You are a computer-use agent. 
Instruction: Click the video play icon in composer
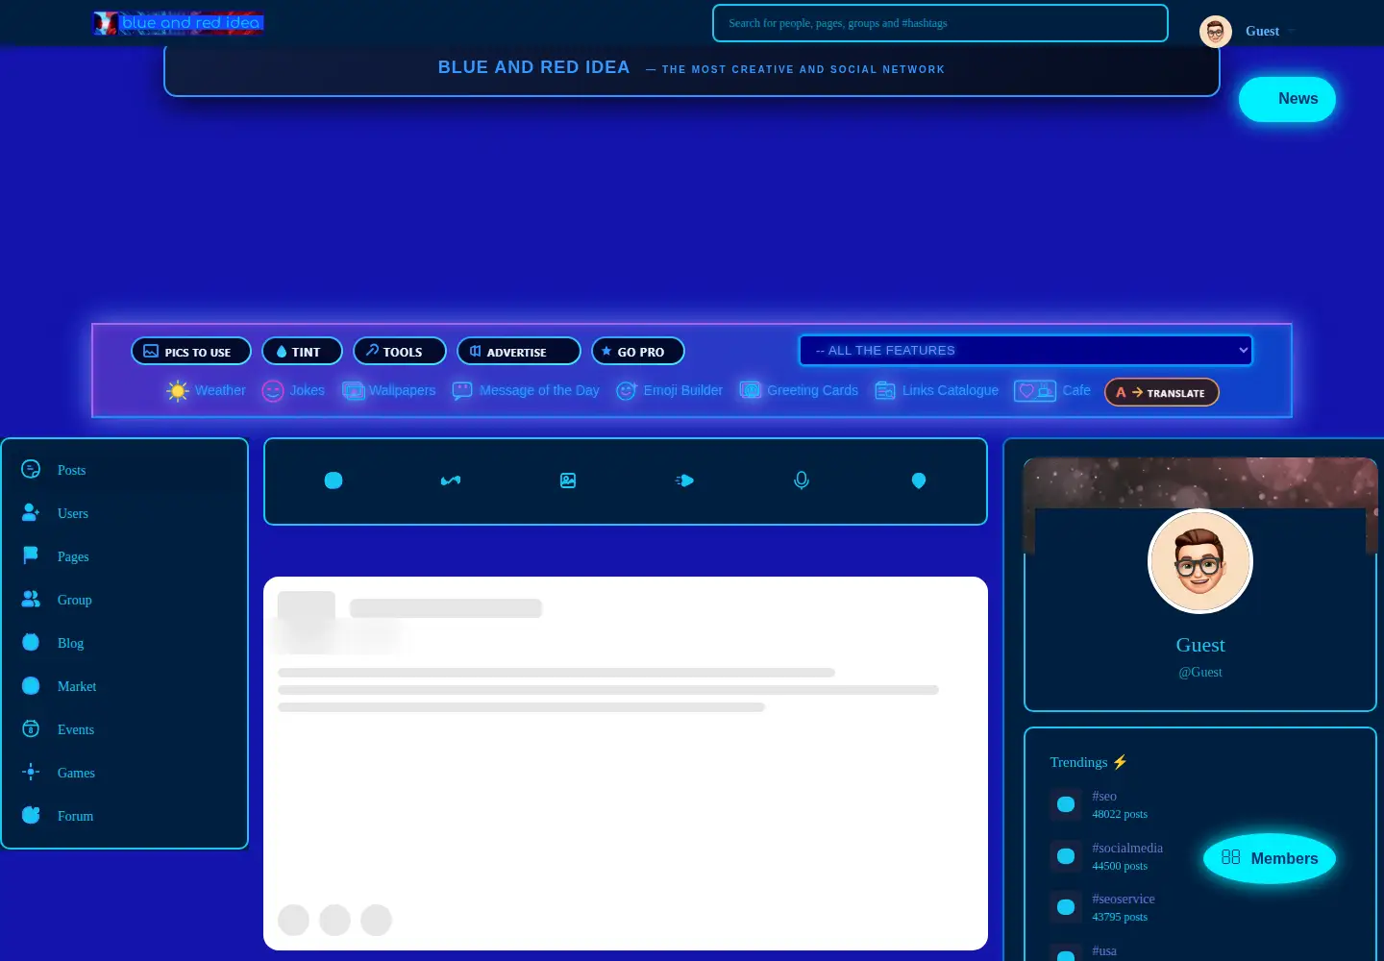click(x=684, y=480)
